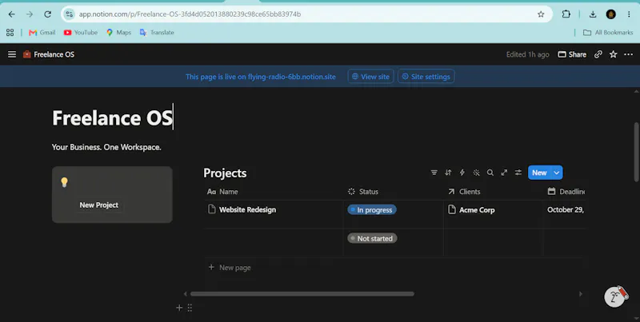Open the Projects filter icon

(x=434, y=173)
